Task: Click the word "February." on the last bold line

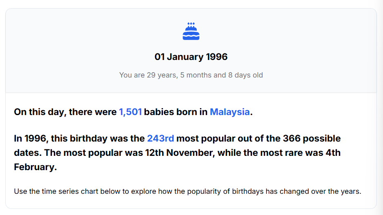Action: point(35,167)
